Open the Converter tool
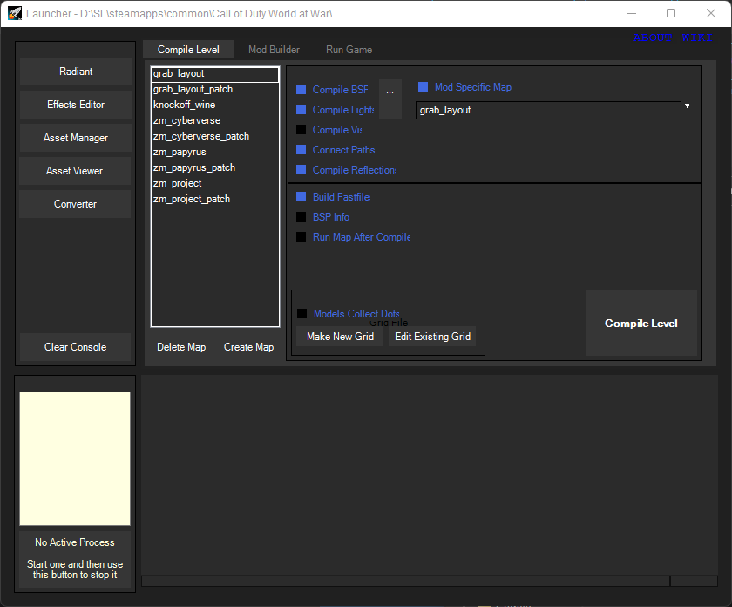Screen dimensions: 732x607 [x=76, y=204]
